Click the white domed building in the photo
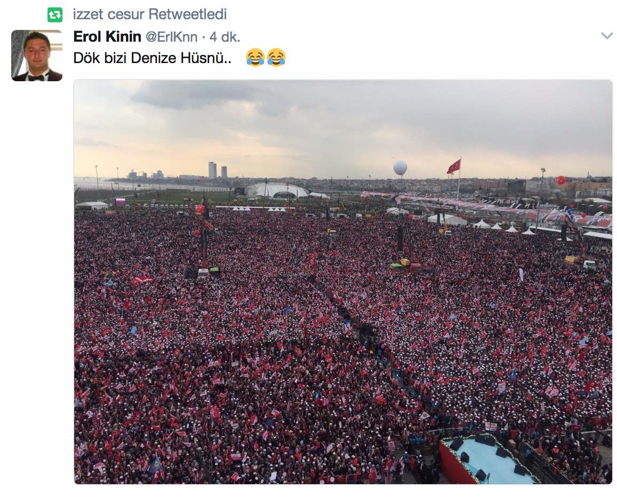This screenshot has height=497, width=617. click(x=276, y=191)
